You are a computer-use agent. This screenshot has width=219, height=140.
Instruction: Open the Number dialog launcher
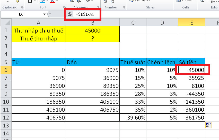coord(124,7)
